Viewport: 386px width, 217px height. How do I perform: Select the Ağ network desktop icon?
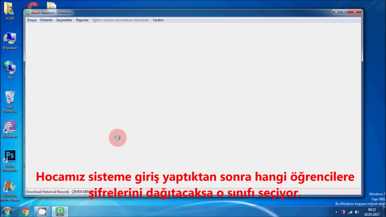10,70
